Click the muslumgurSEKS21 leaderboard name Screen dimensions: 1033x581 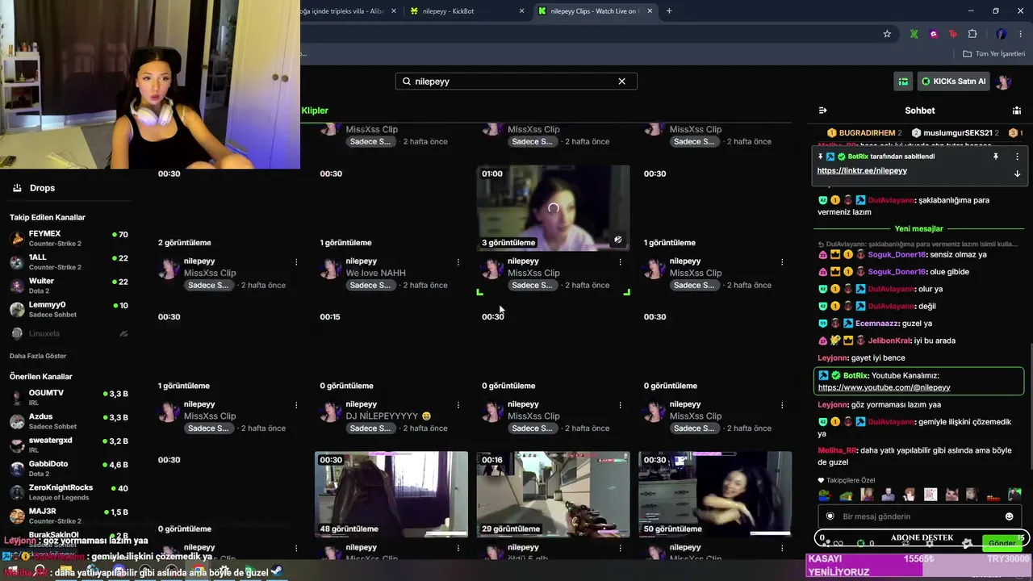(958, 133)
